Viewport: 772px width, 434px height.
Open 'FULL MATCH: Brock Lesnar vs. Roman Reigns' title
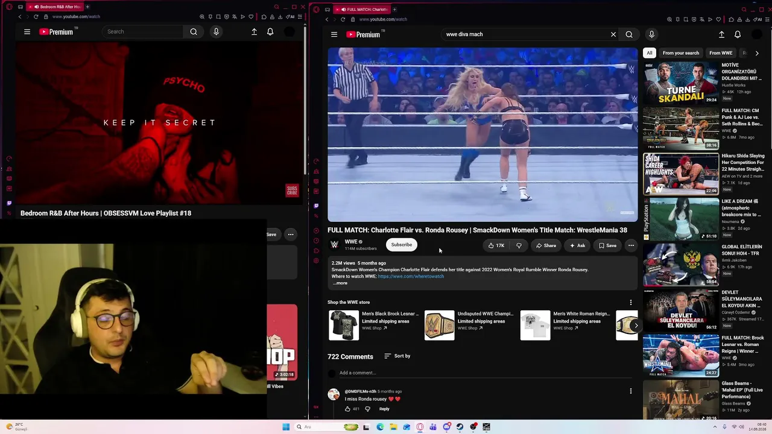[743, 344]
